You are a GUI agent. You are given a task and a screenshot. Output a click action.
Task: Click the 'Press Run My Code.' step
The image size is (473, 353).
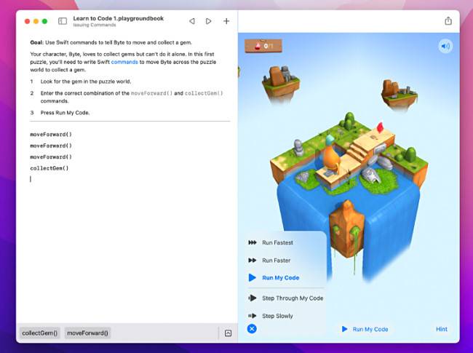click(65, 113)
